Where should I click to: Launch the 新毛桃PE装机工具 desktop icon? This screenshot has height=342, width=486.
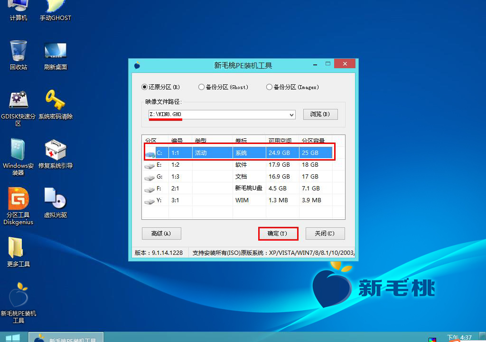point(19,303)
